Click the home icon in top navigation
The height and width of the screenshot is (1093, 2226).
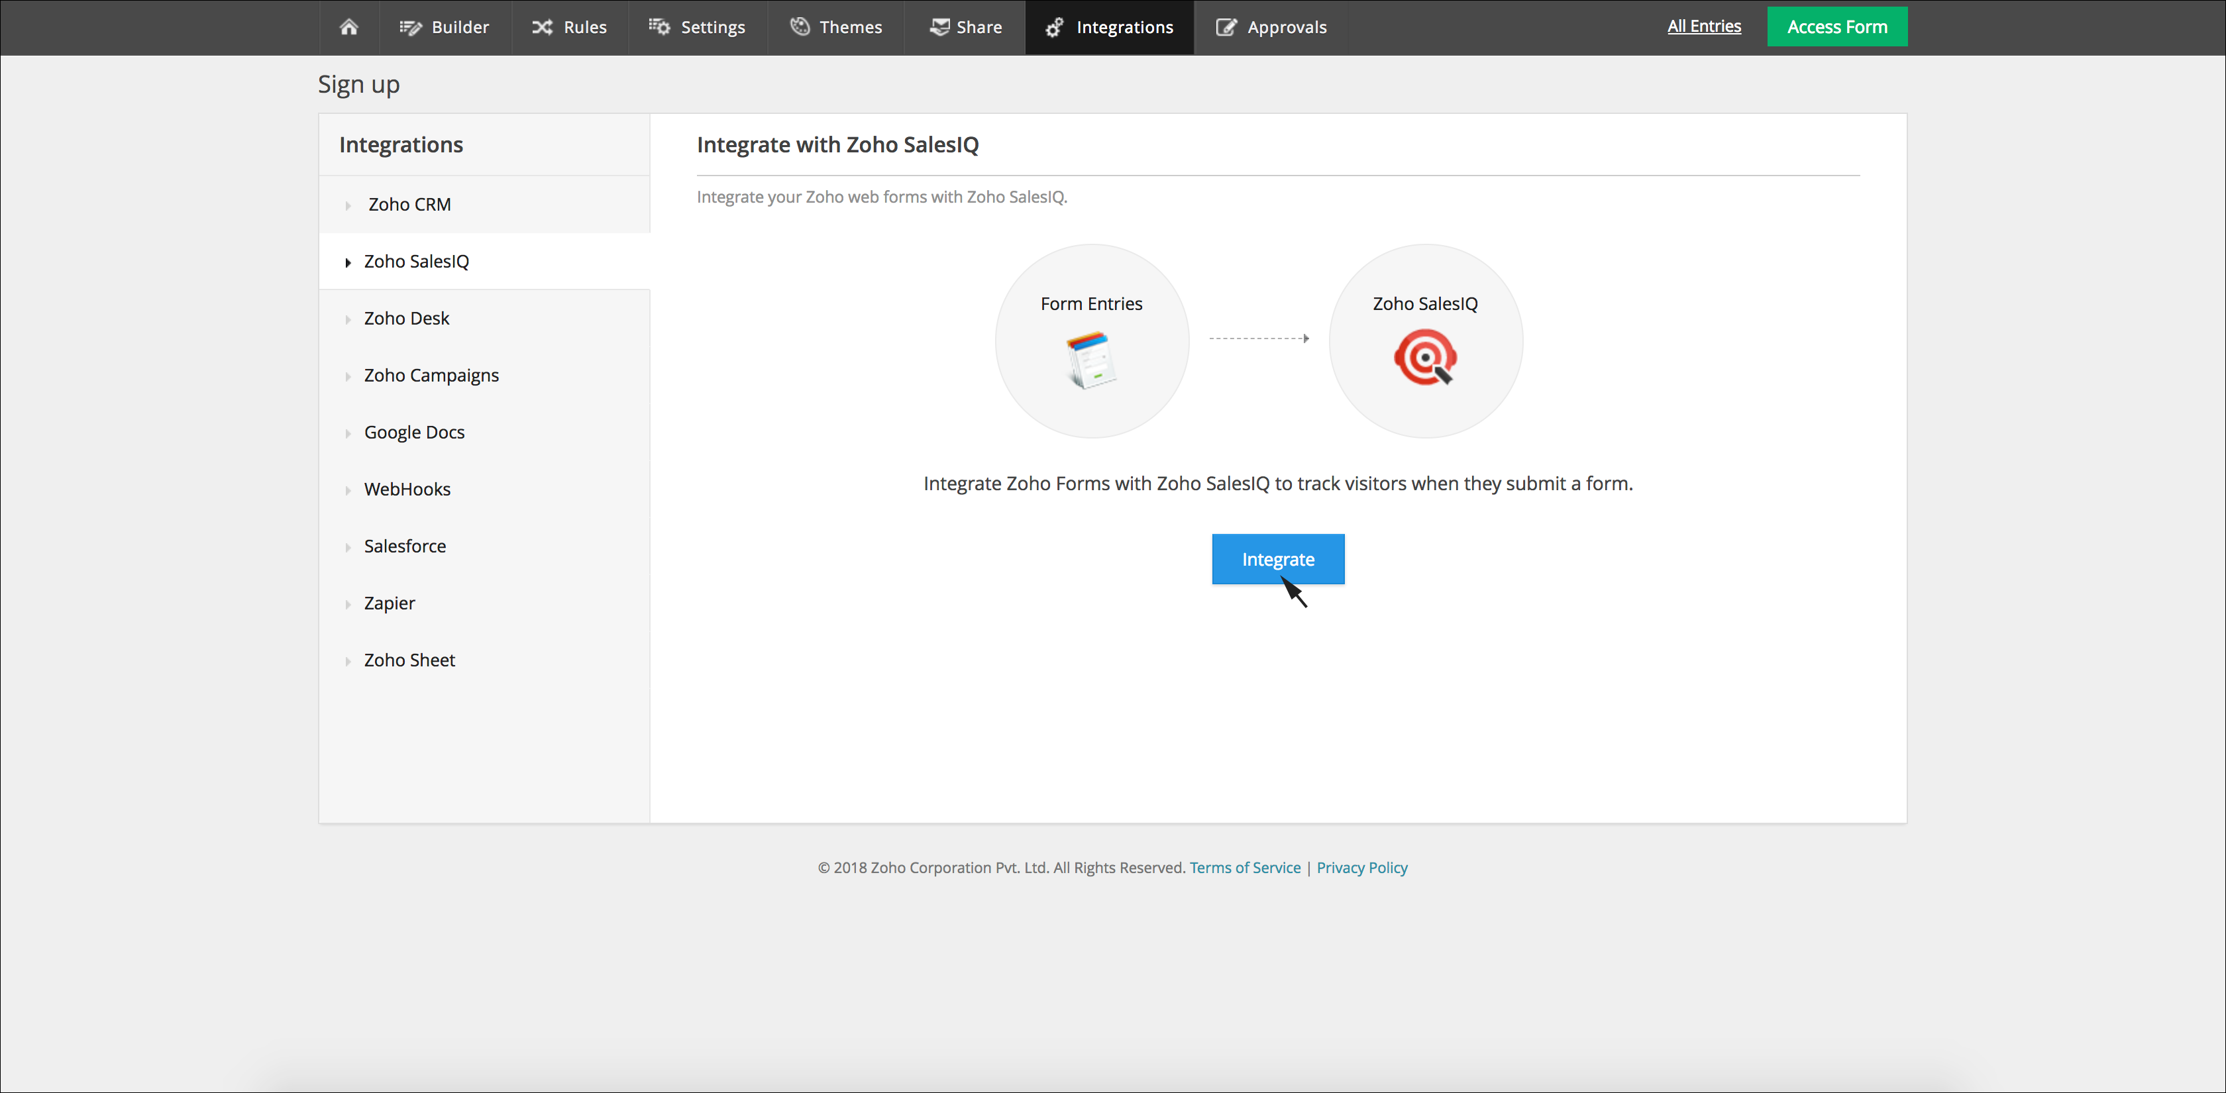[x=348, y=26]
